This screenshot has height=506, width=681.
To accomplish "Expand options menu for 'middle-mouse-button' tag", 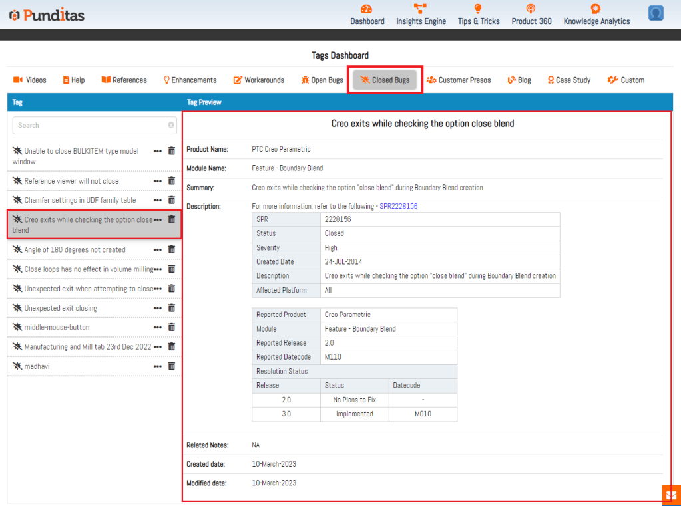I will 158,328.
